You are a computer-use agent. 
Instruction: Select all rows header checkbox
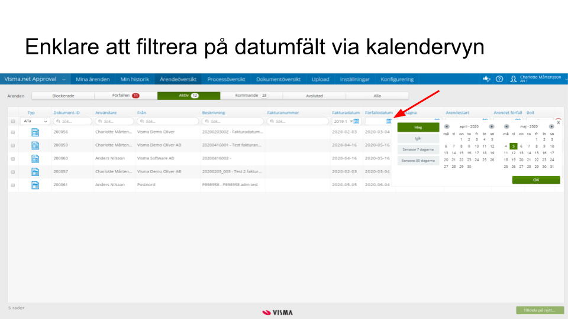pos(13,121)
